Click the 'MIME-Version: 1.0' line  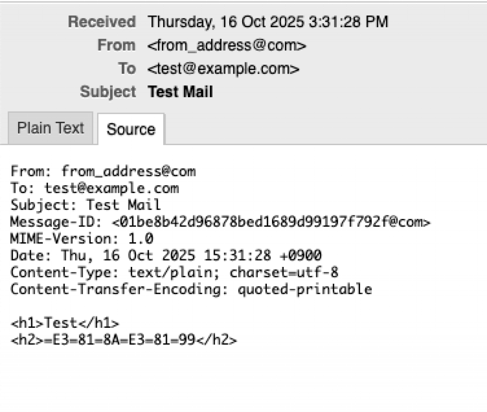coord(82,239)
